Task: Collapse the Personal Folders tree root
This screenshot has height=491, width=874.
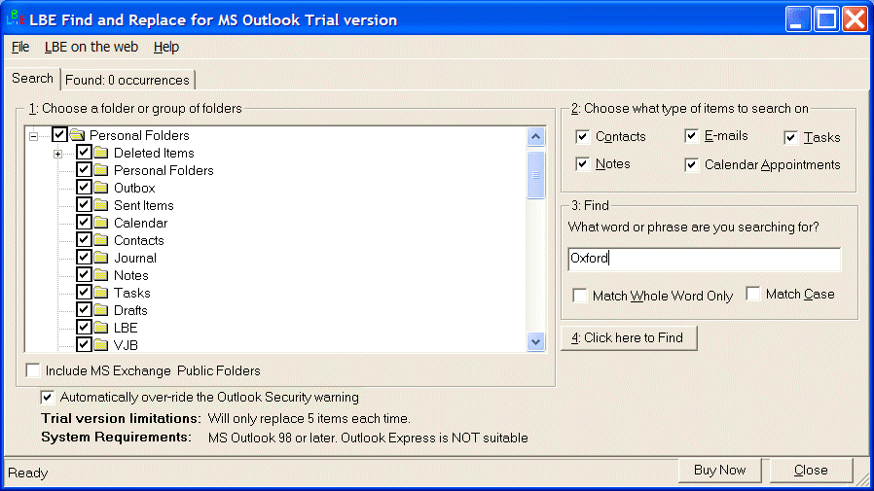Action: tap(33, 136)
